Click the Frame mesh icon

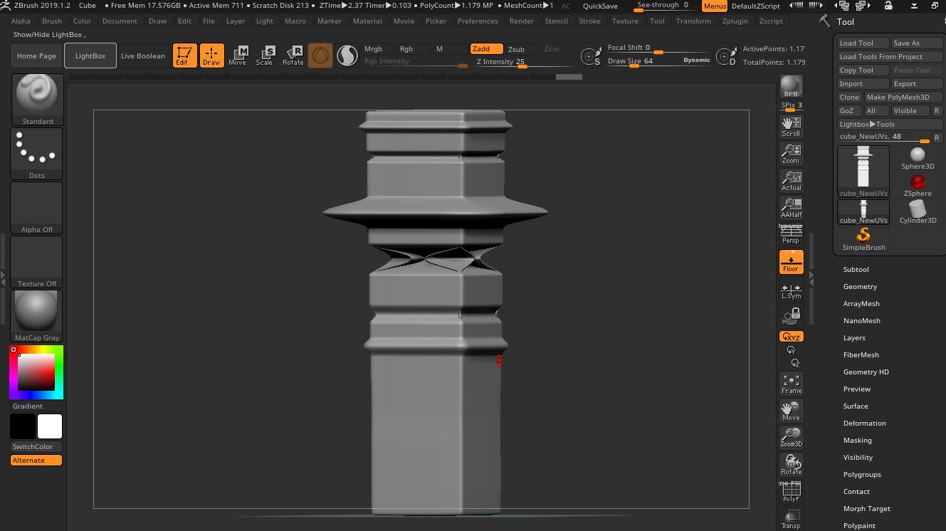pyautogui.click(x=791, y=384)
